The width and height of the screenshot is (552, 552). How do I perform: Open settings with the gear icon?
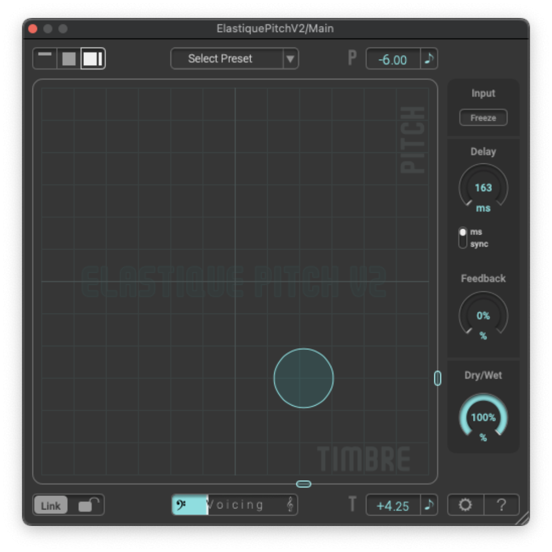[x=465, y=505]
